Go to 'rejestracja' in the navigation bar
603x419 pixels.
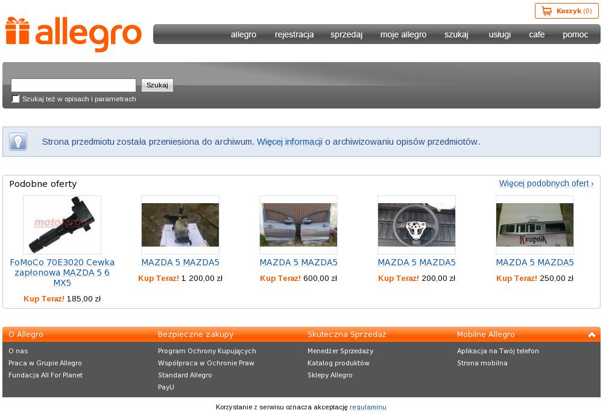point(294,34)
